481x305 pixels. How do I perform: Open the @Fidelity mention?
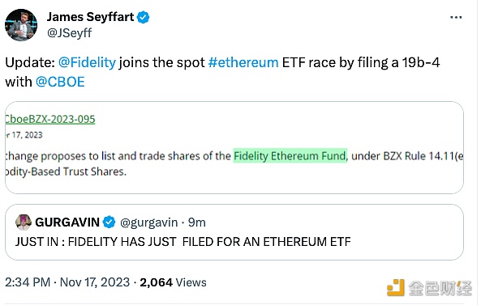coord(87,62)
